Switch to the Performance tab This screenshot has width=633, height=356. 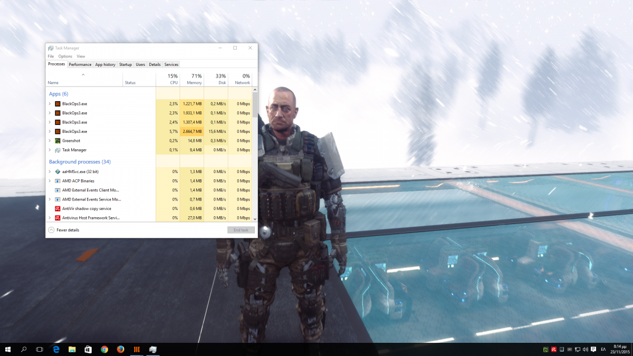pyautogui.click(x=80, y=64)
